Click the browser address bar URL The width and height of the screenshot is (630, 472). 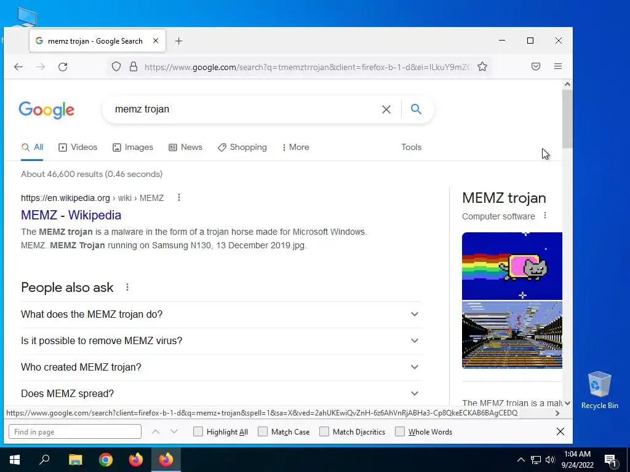pos(308,67)
